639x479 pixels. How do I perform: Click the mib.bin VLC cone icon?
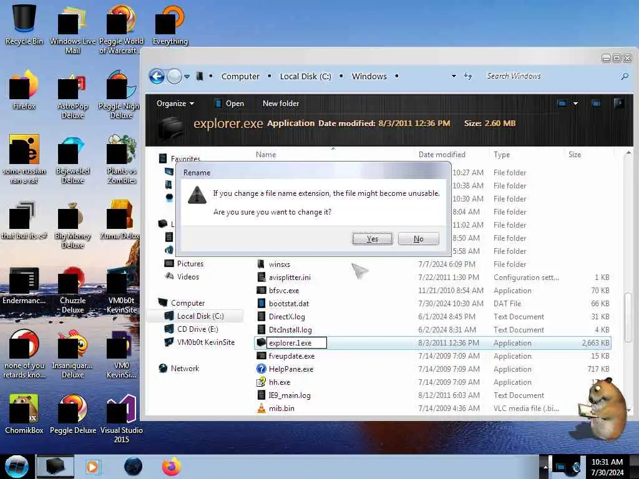click(261, 408)
